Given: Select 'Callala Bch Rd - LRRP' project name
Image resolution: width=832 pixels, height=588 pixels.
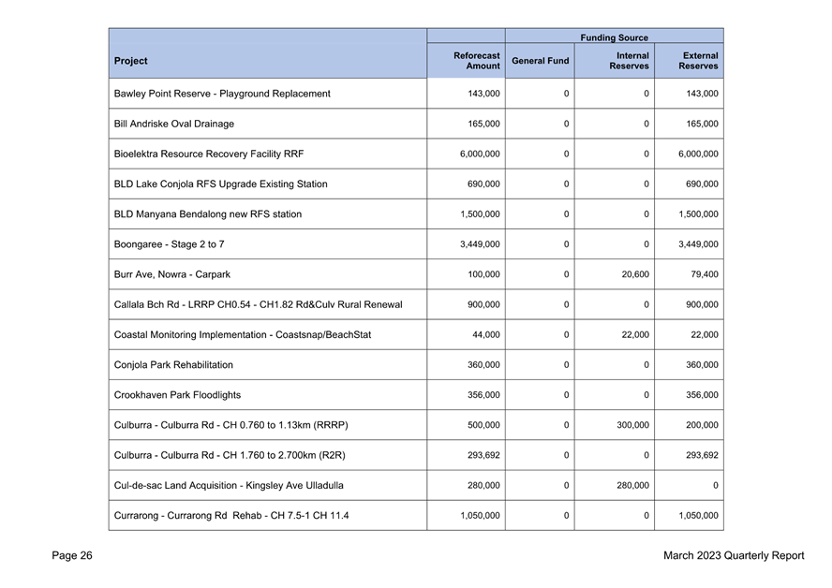Looking at the screenshot, I should (258, 305).
